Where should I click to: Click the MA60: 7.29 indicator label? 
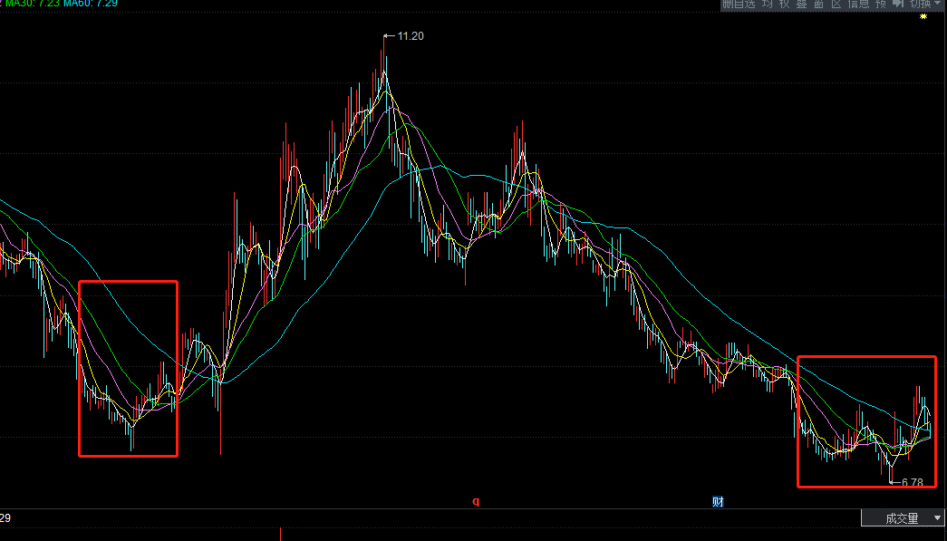click(x=90, y=4)
